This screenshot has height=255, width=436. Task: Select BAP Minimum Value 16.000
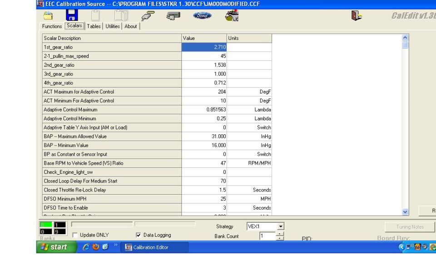[204, 145]
